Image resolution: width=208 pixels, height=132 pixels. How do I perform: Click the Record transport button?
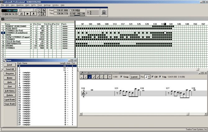[34, 14]
